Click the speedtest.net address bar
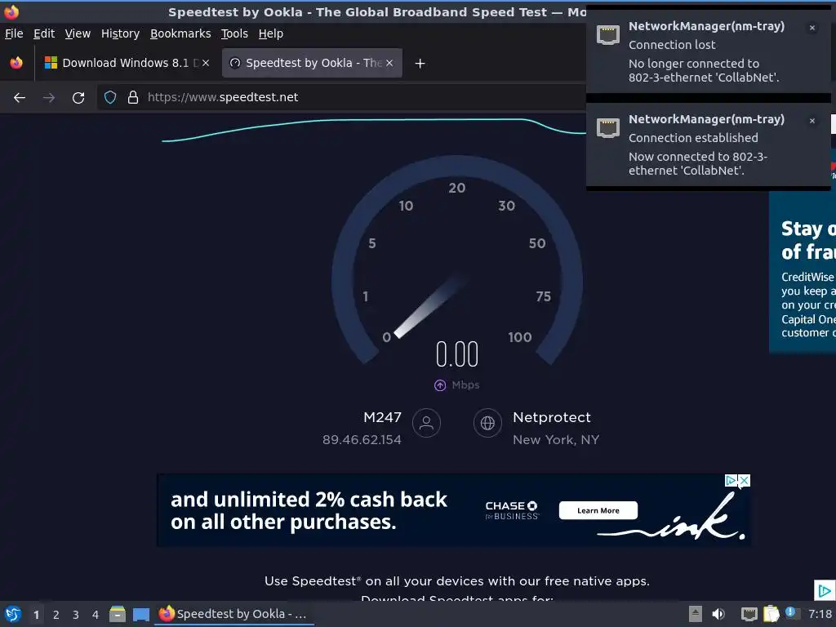Viewport: 836px width, 627px height. click(x=341, y=97)
